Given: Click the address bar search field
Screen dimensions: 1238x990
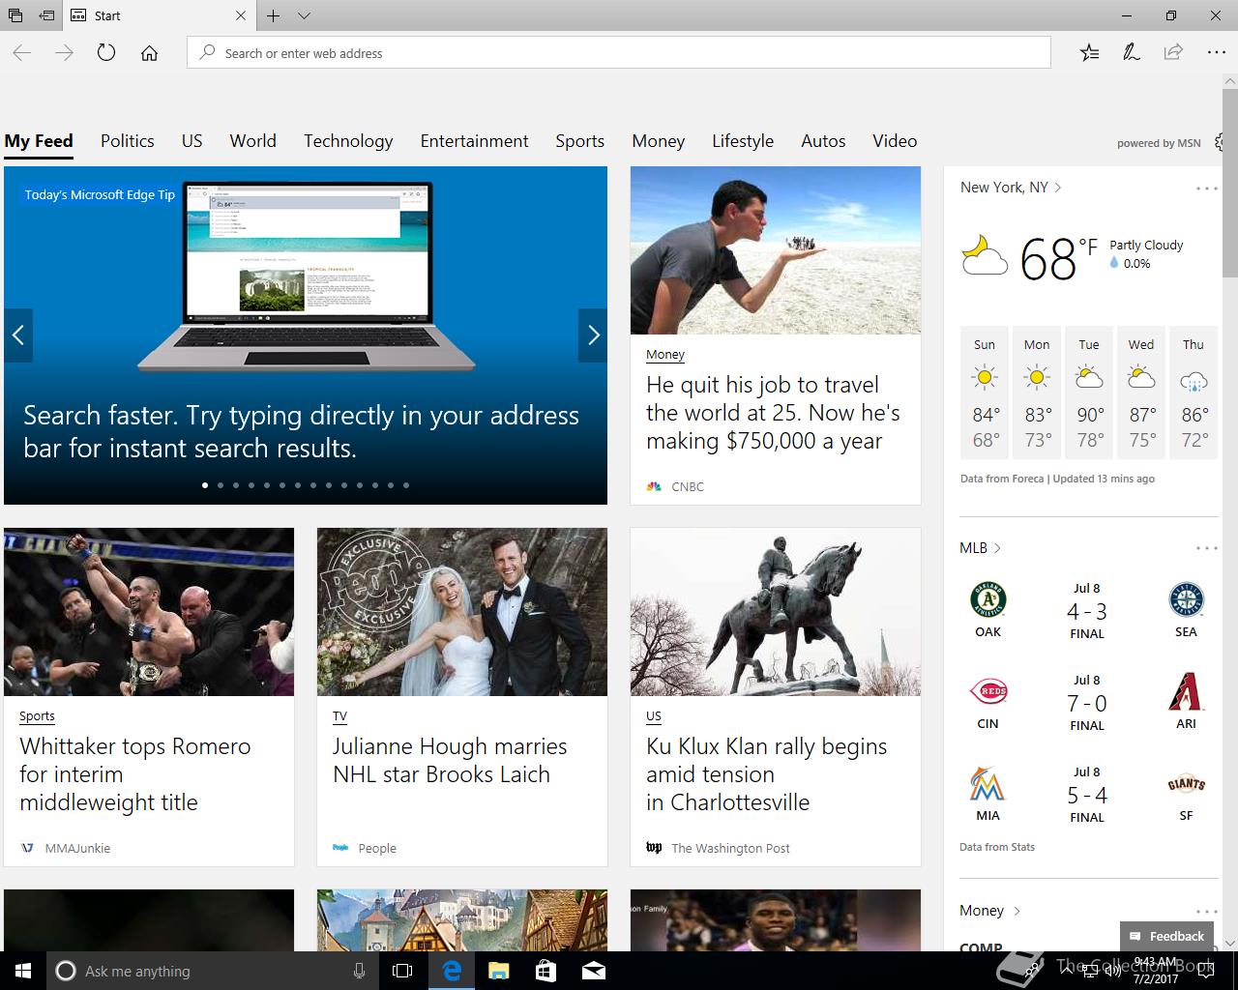Looking at the screenshot, I should pos(619,53).
